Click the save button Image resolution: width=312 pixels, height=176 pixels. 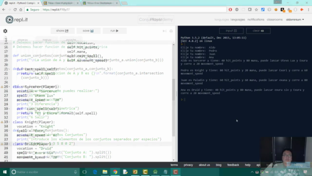[88, 31]
